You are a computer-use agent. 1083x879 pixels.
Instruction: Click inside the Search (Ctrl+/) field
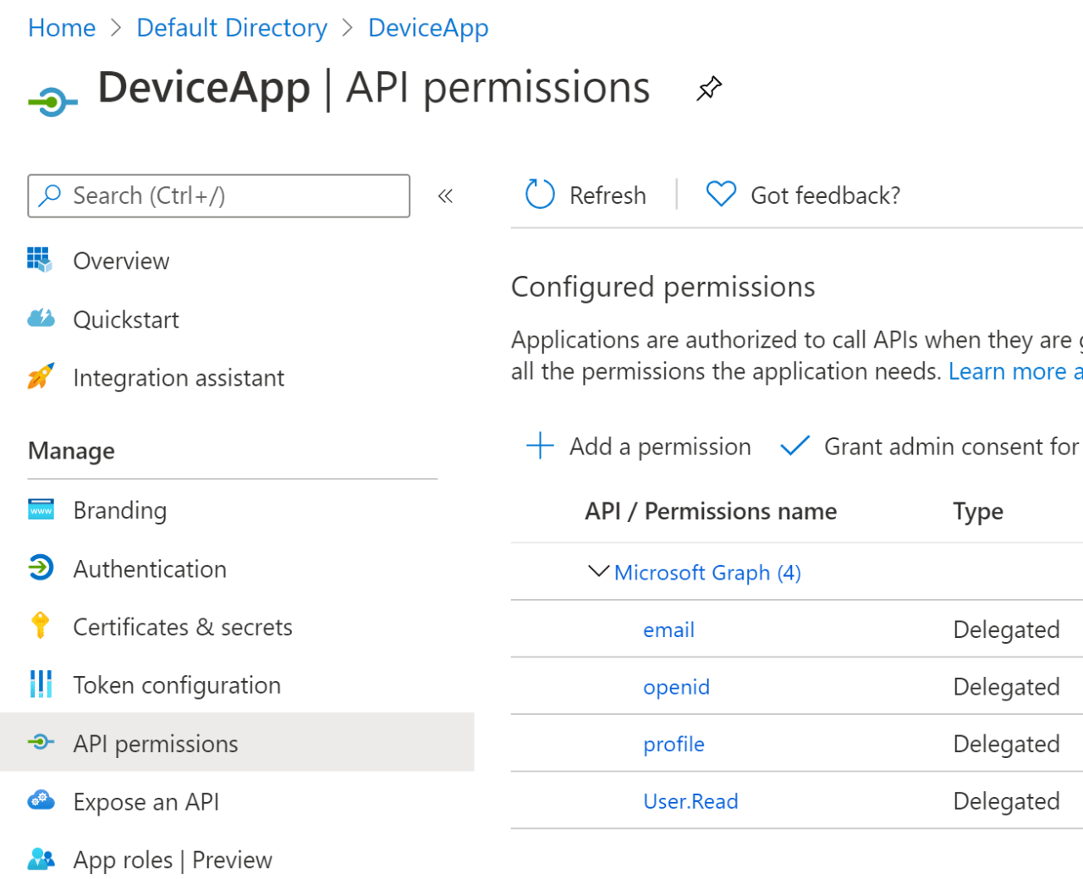[x=218, y=195]
